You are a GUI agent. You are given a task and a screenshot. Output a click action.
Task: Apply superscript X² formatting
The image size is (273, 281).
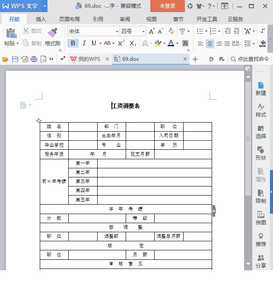(x=121, y=43)
